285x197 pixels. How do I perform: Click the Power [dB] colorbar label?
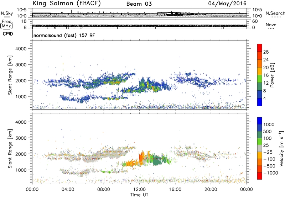click(272, 75)
